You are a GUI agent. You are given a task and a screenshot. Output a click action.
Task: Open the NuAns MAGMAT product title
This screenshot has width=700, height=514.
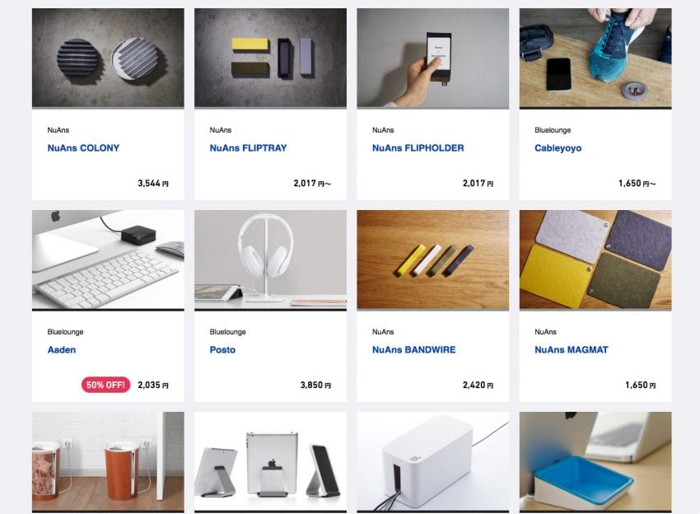click(x=572, y=349)
